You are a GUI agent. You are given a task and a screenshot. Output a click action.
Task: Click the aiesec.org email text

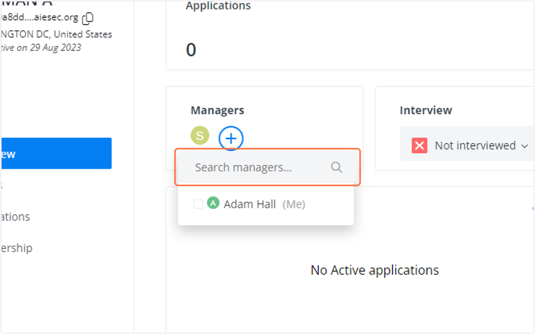(39, 18)
